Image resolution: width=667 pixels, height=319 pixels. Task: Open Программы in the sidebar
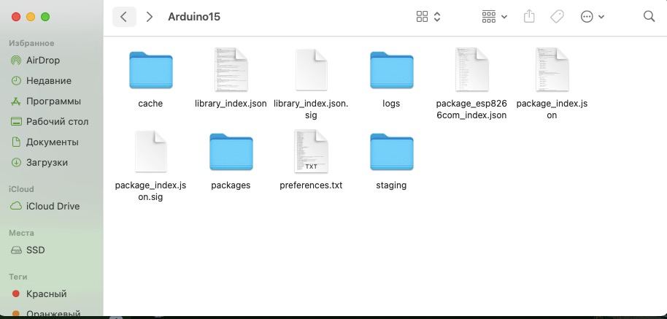pos(52,101)
